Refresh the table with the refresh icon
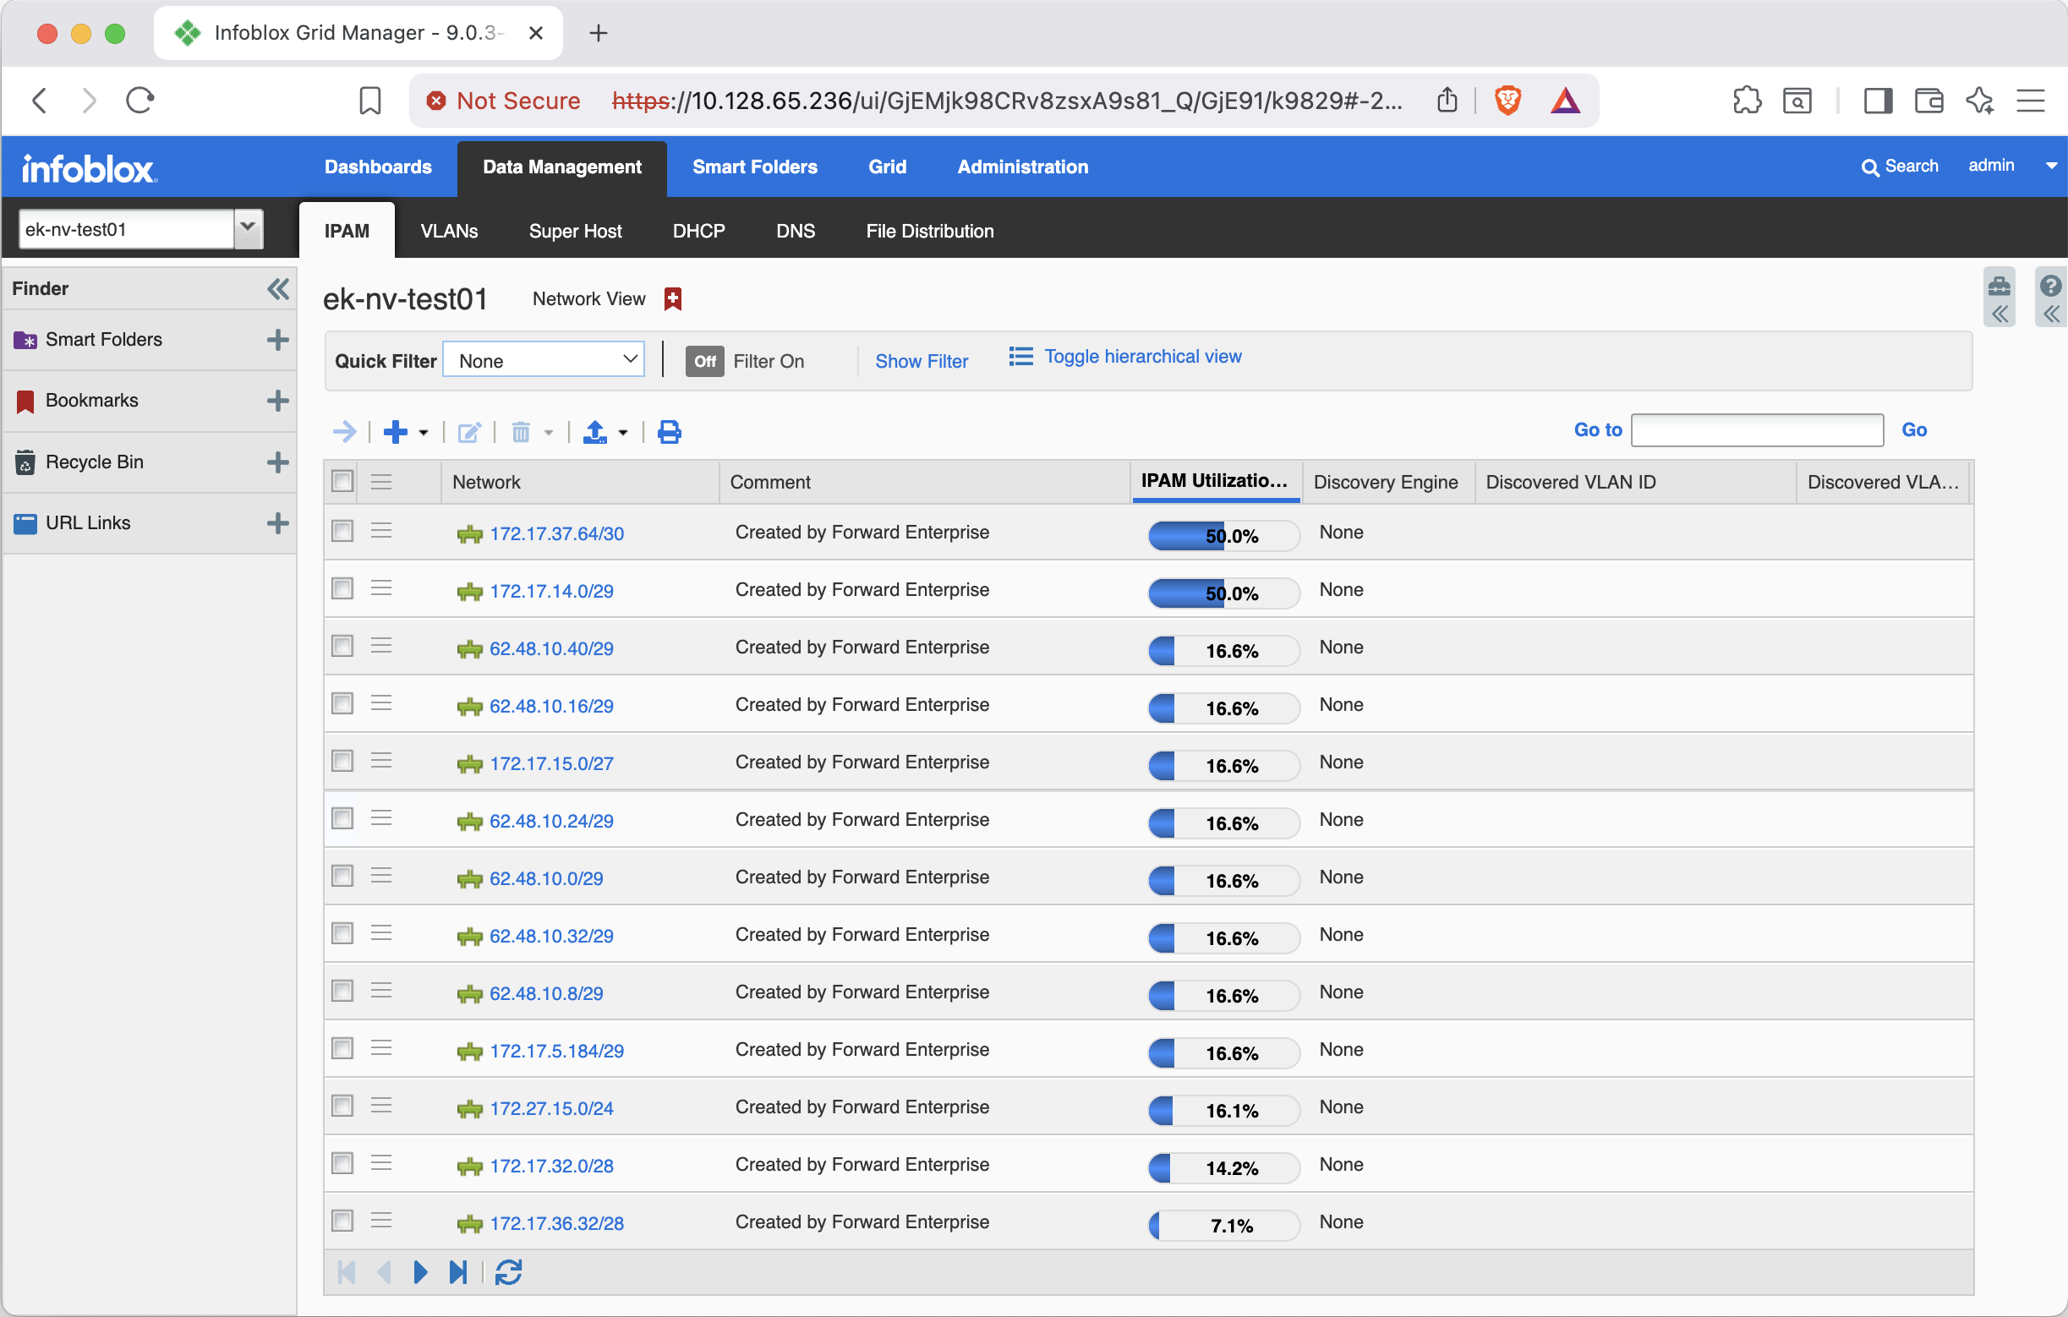This screenshot has height=1317, width=2068. 508,1272
